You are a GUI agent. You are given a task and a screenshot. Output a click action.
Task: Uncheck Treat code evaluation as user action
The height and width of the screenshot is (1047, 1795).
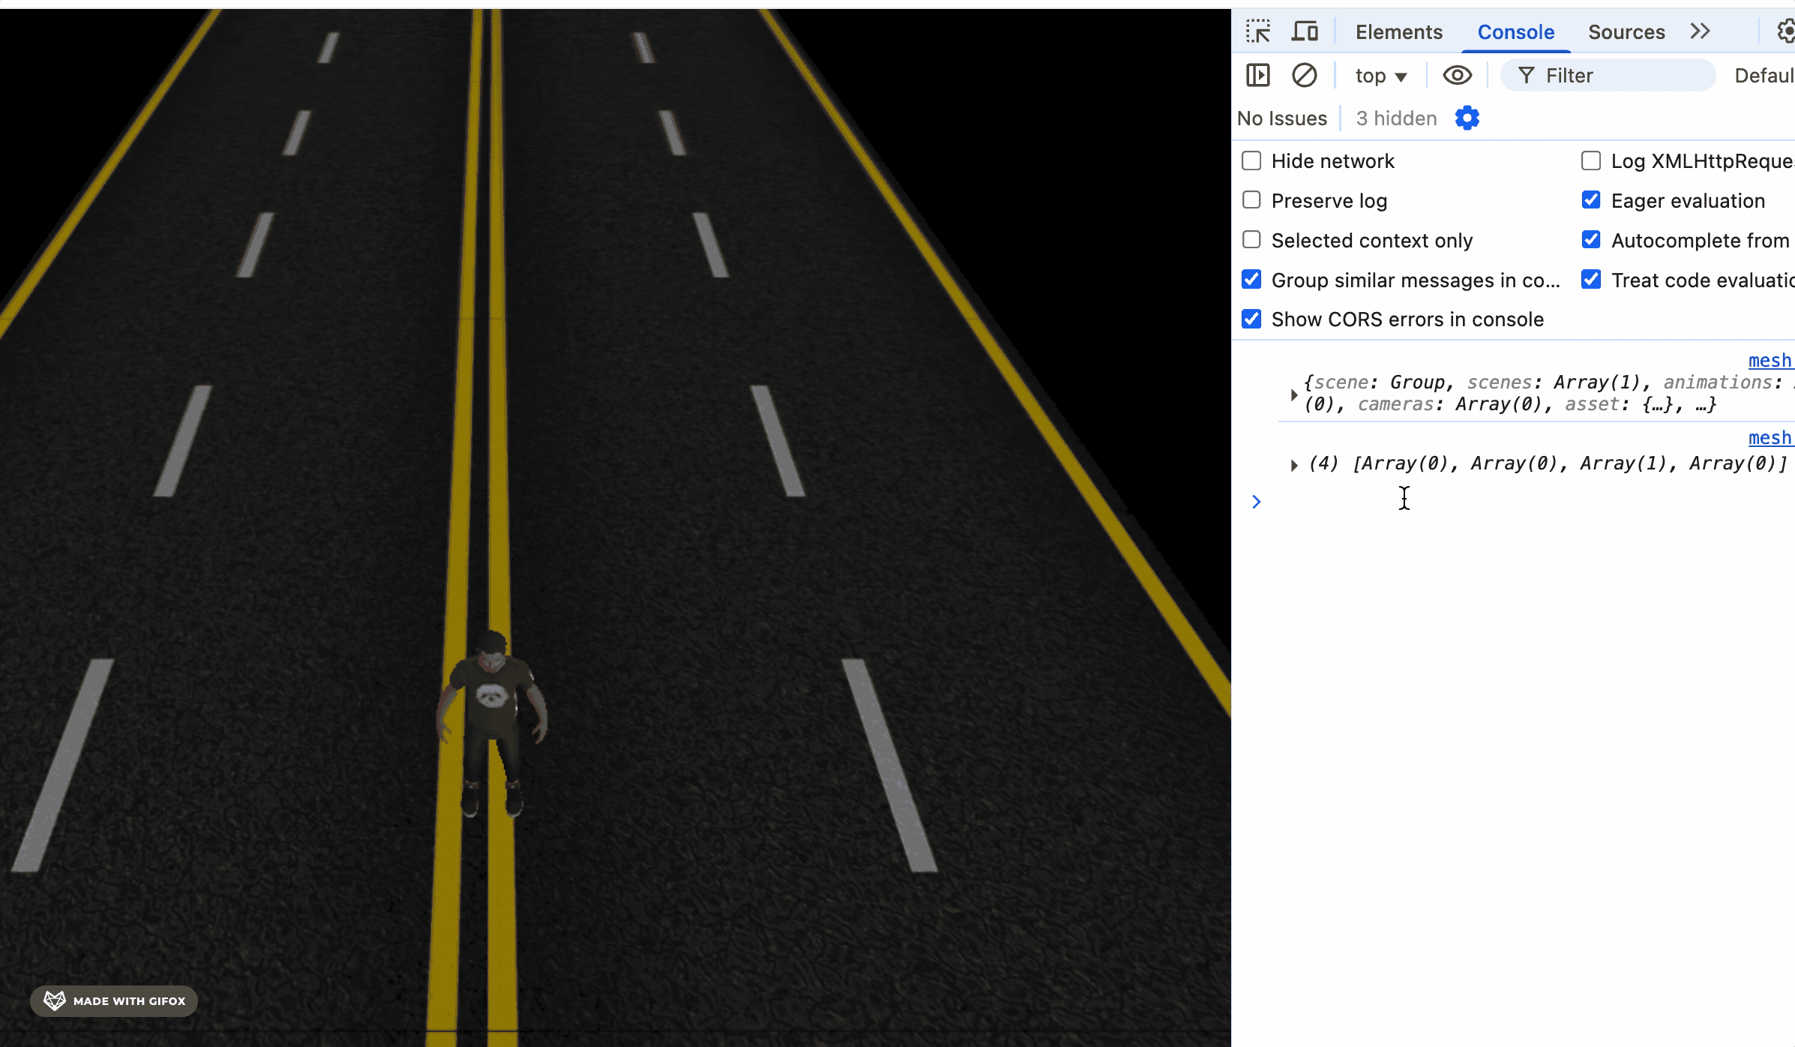point(1591,279)
